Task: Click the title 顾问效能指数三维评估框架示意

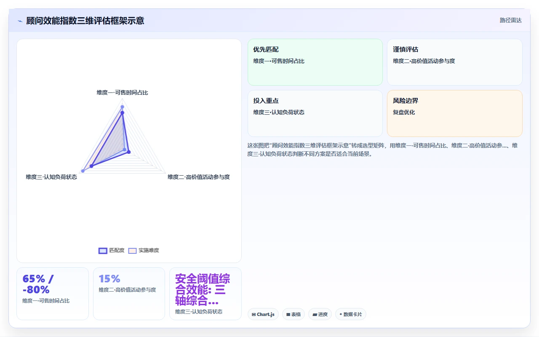Action: tap(85, 21)
